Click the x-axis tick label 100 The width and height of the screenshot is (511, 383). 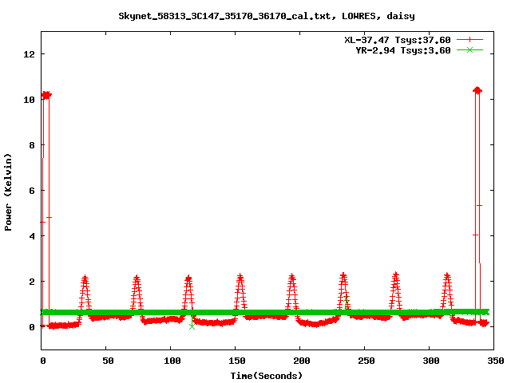tap(172, 361)
